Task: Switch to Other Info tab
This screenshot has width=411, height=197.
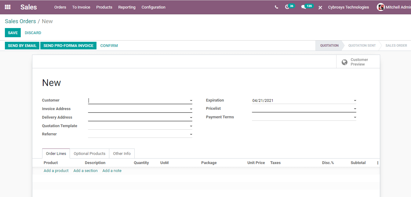Action: (122, 154)
